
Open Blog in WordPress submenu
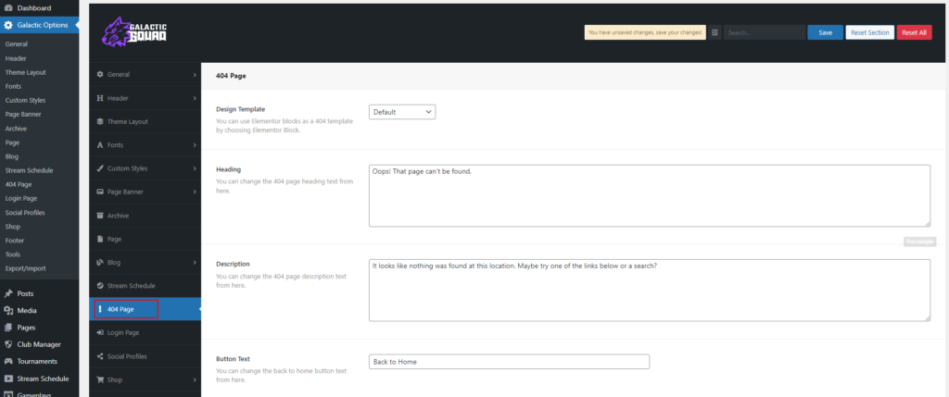11,156
